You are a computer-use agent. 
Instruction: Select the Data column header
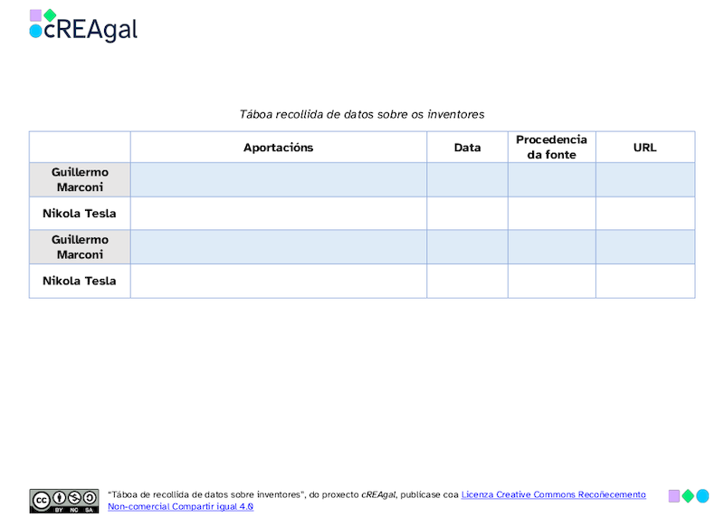(467, 147)
